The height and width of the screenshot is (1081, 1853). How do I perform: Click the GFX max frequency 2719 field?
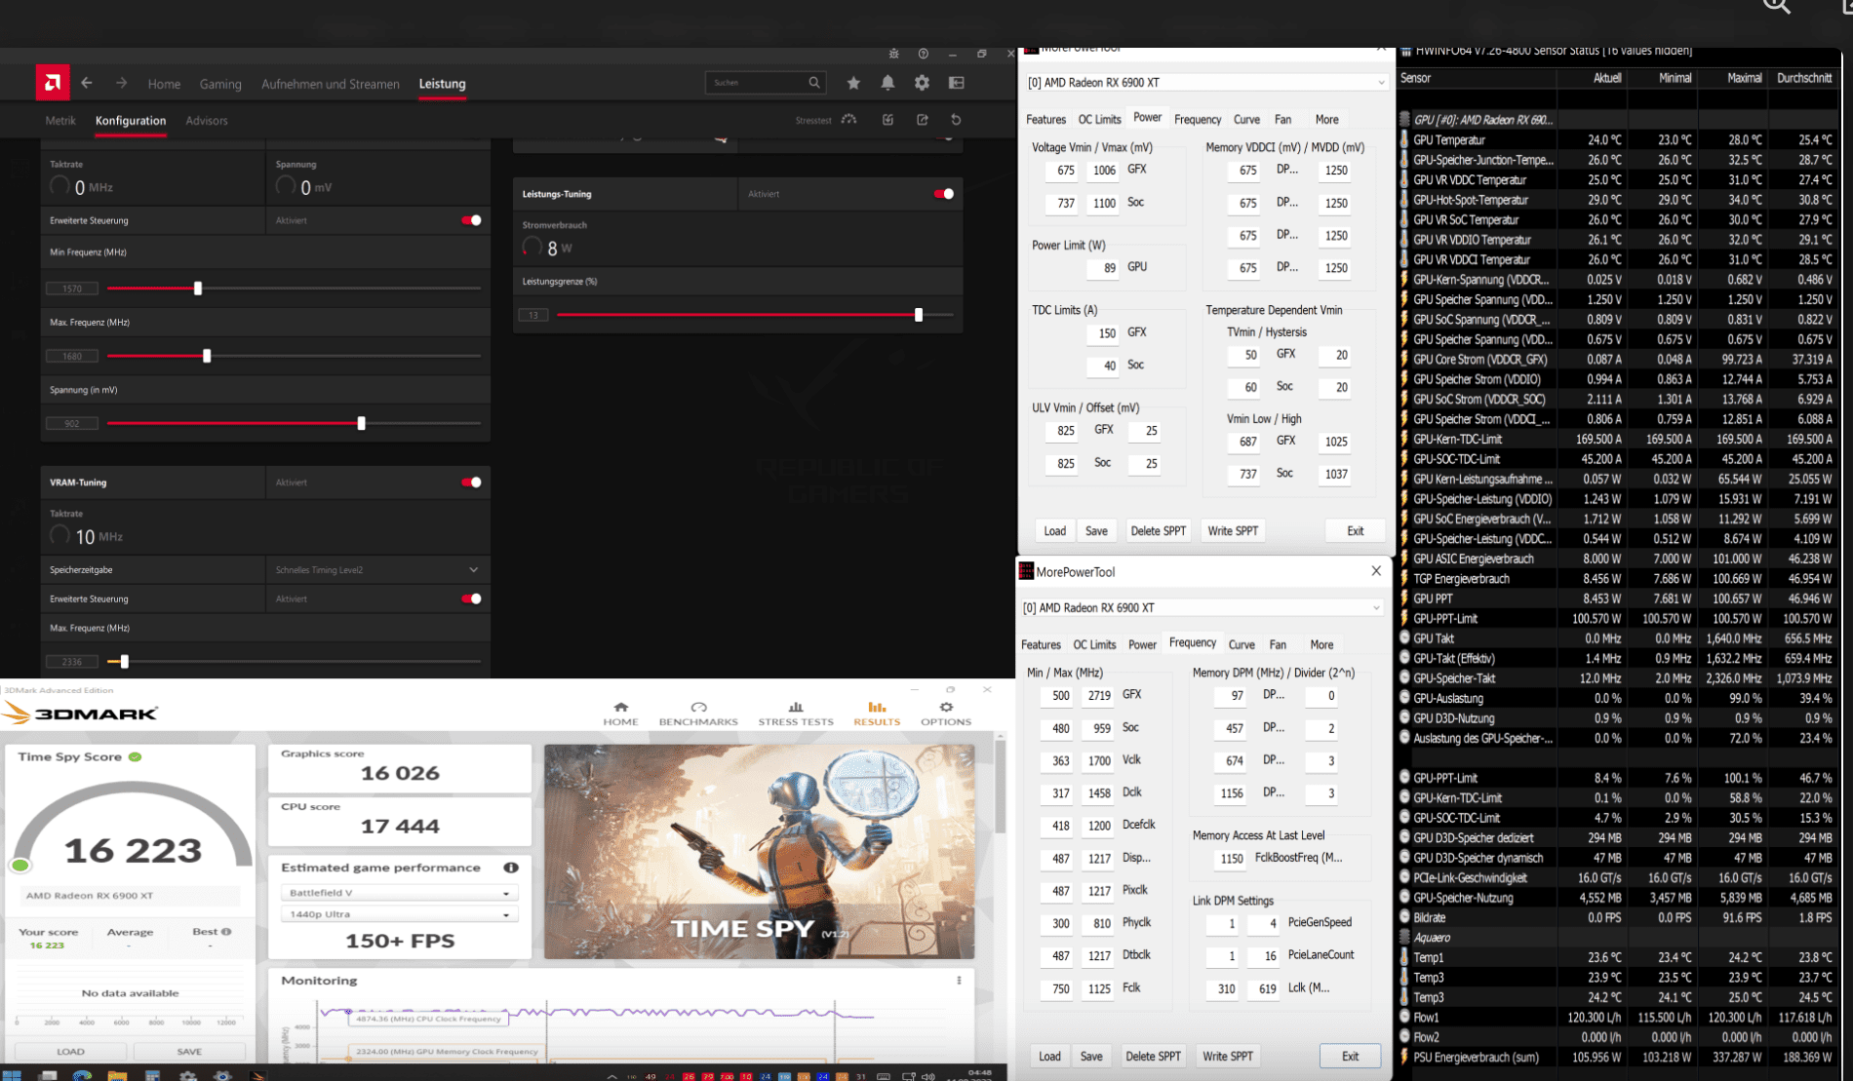pos(1099,696)
